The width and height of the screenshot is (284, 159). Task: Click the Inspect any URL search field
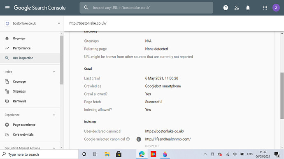click(147, 7)
